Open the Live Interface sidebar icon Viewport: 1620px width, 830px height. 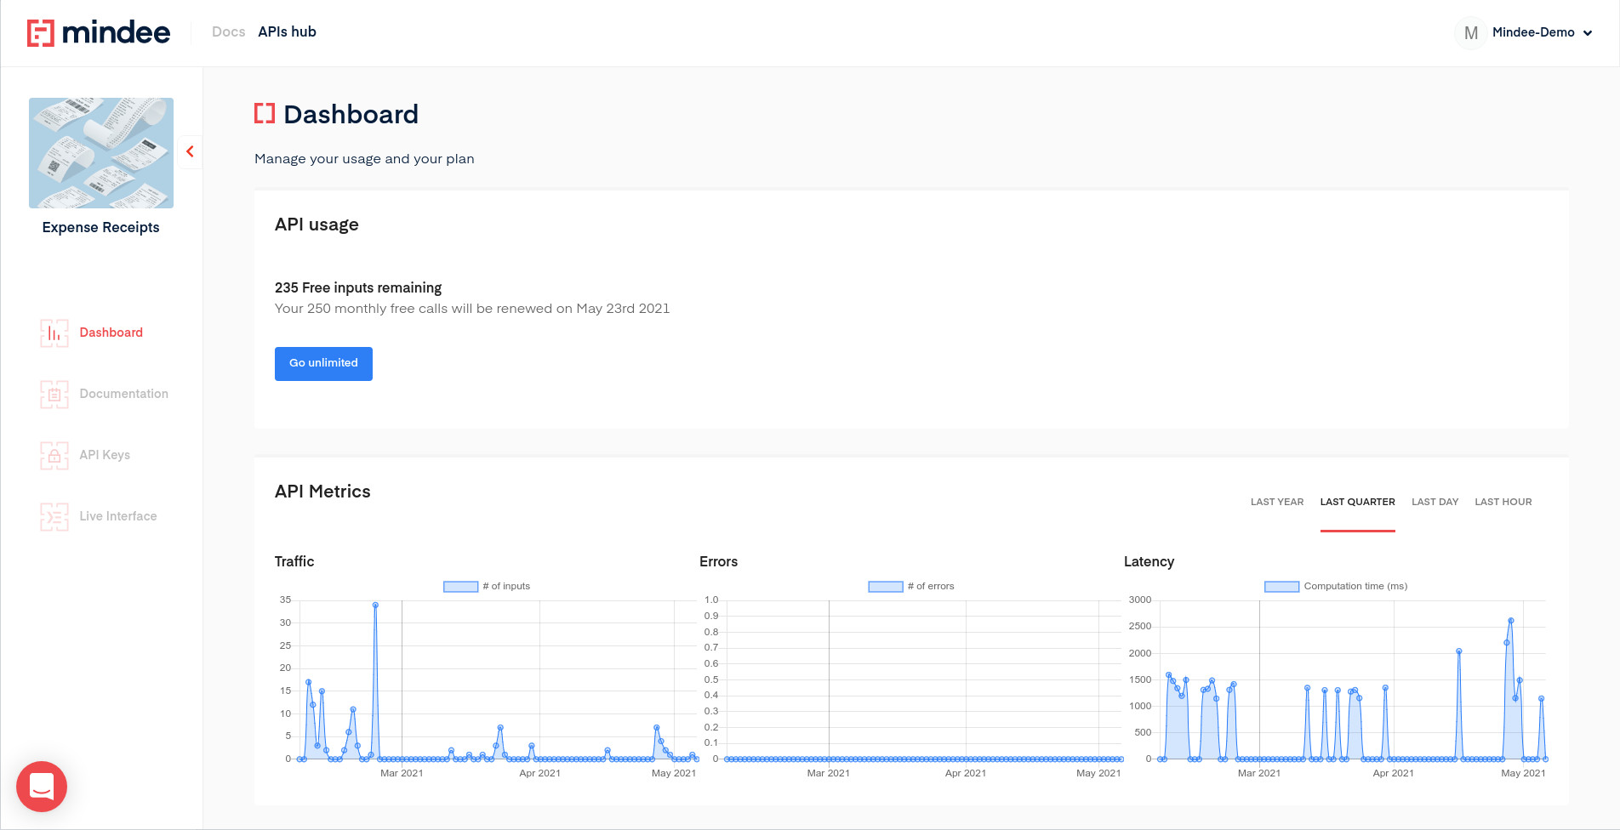(x=54, y=516)
